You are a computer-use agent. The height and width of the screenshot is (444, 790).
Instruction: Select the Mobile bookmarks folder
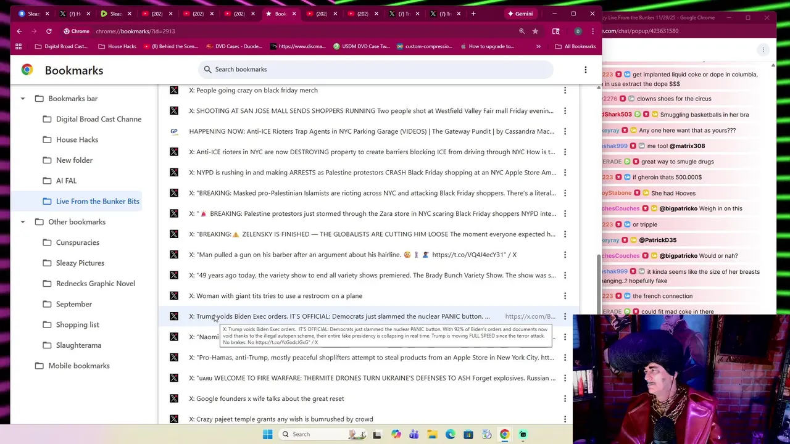pyautogui.click(x=72, y=366)
